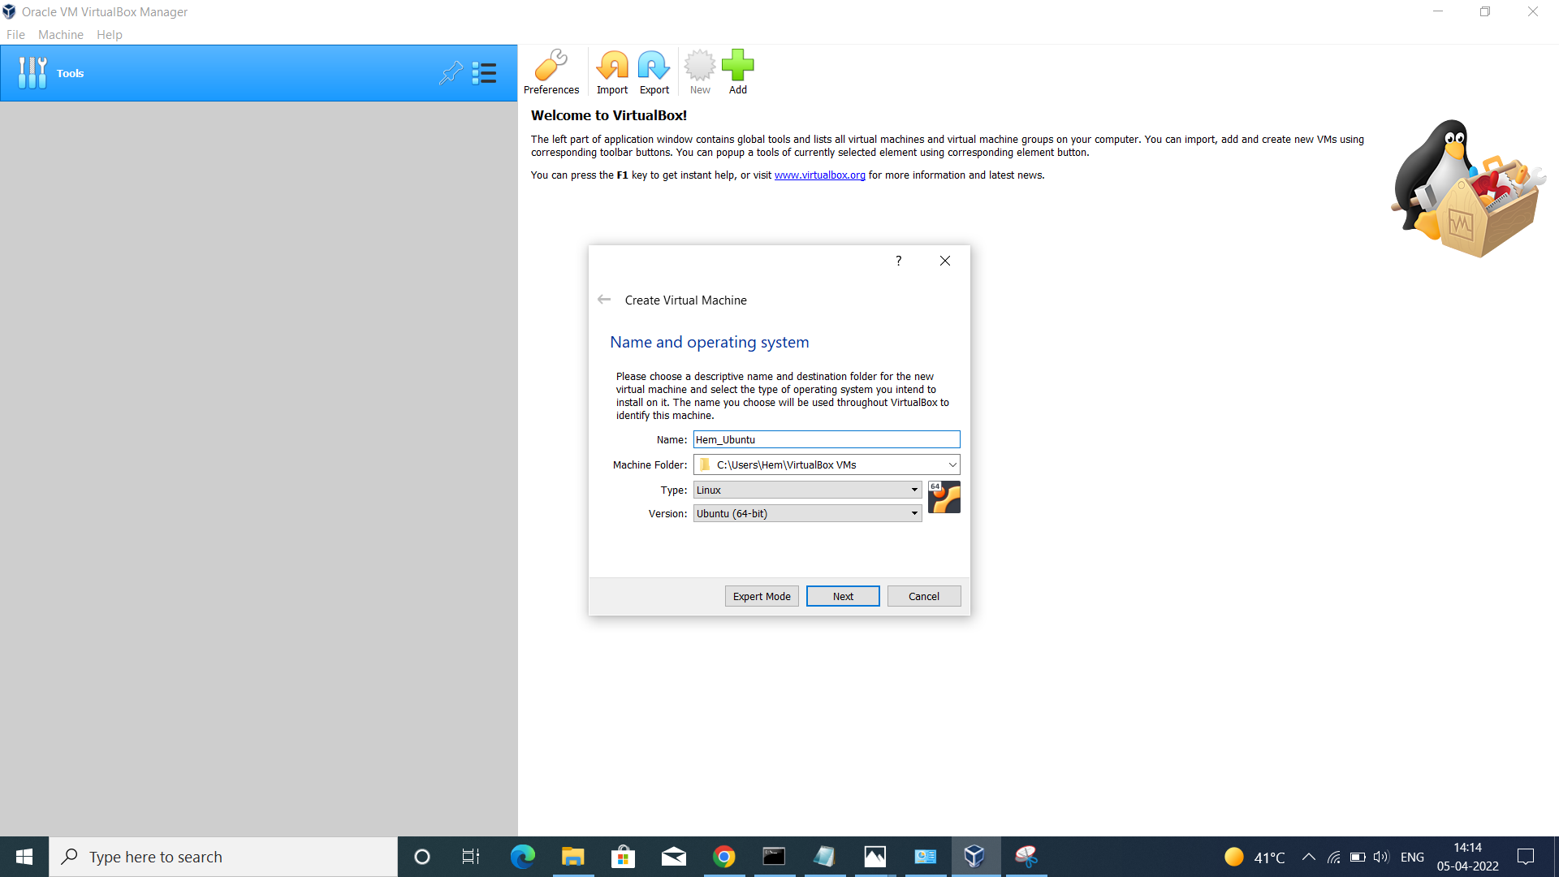Click the VirtualBox taskbar icon

975,857
